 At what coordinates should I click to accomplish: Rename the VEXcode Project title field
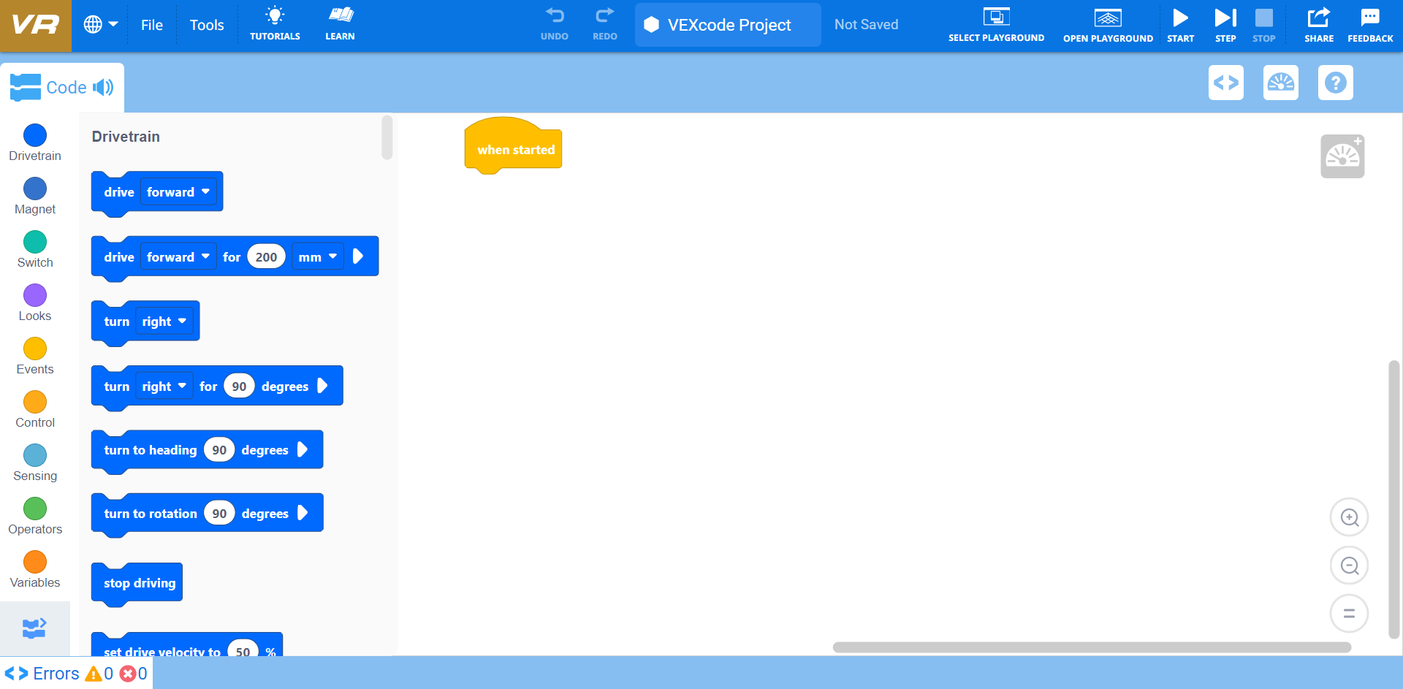(x=727, y=25)
